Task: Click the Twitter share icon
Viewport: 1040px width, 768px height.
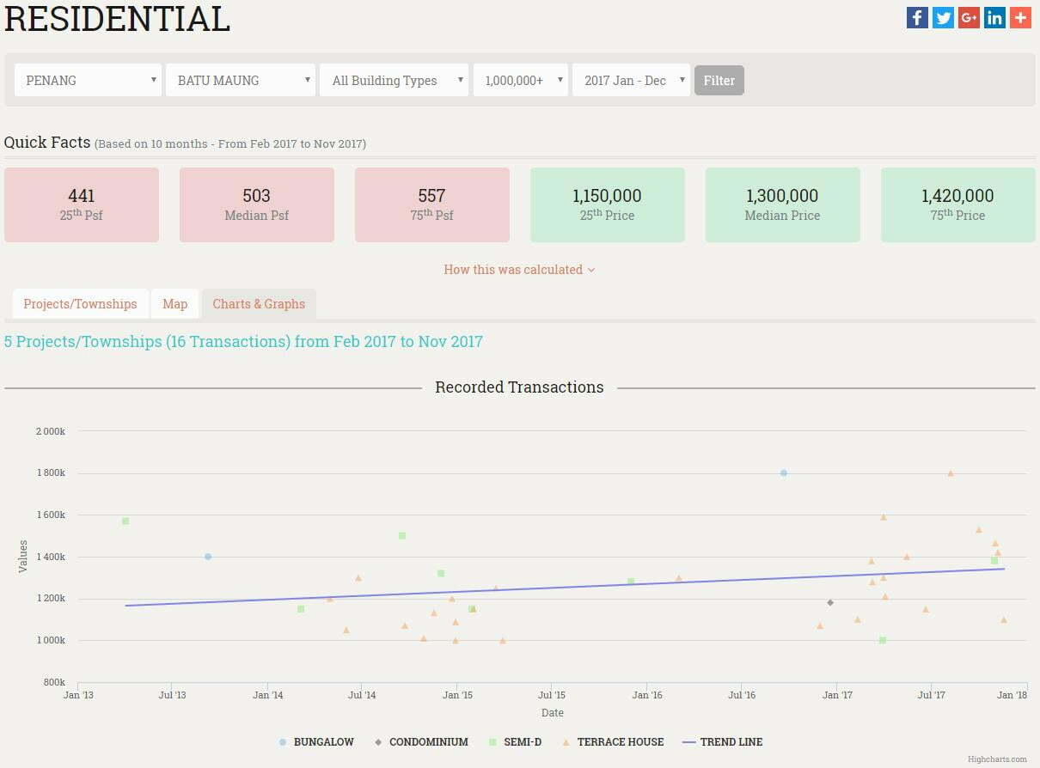Action: pos(943,17)
